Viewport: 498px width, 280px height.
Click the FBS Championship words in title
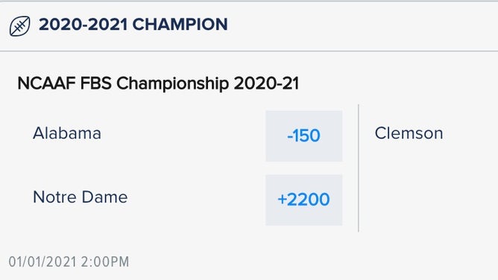[154, 83]
